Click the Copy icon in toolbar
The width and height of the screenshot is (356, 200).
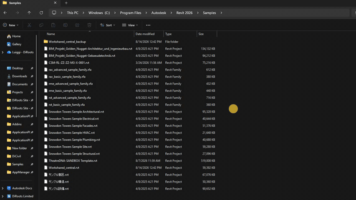[x=41, y=25]
